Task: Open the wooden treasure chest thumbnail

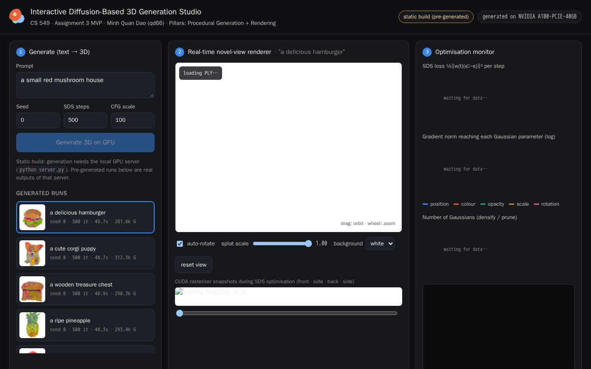Action: 32,289
